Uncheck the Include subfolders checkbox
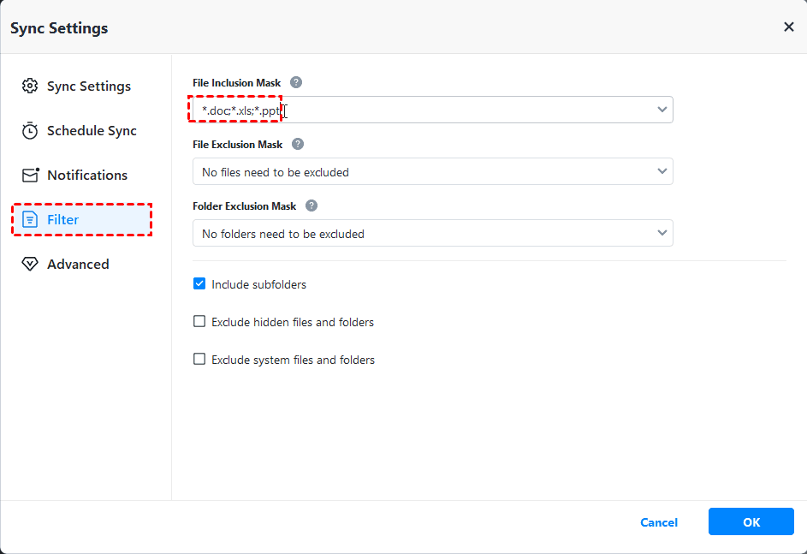The image size is (807, 554). pos(199,284)
